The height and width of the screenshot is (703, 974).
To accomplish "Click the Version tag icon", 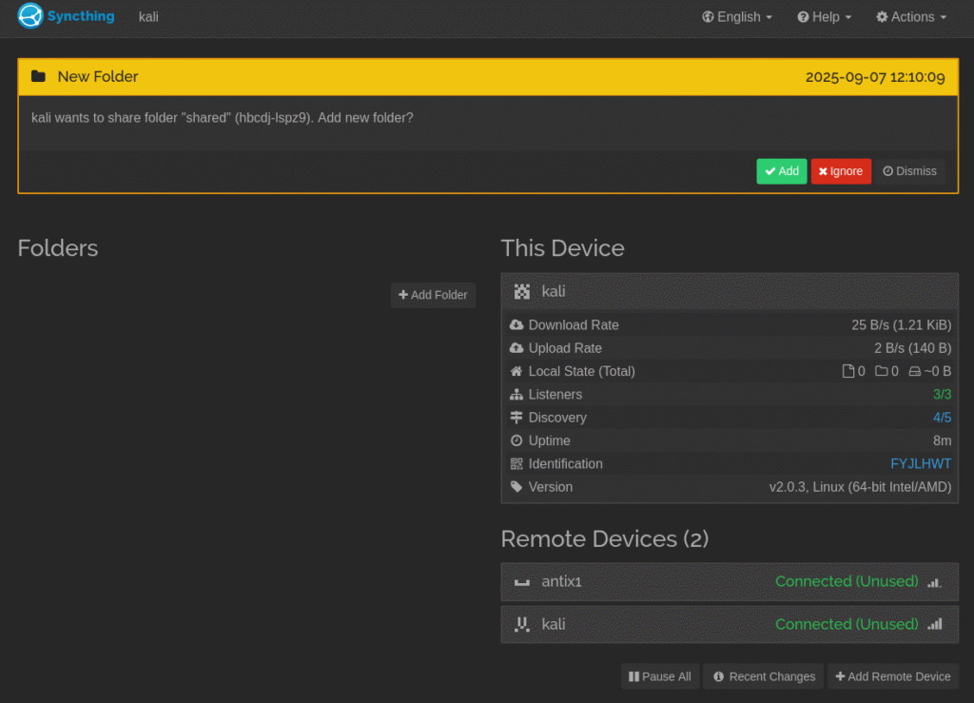I will tap(516, 487).
